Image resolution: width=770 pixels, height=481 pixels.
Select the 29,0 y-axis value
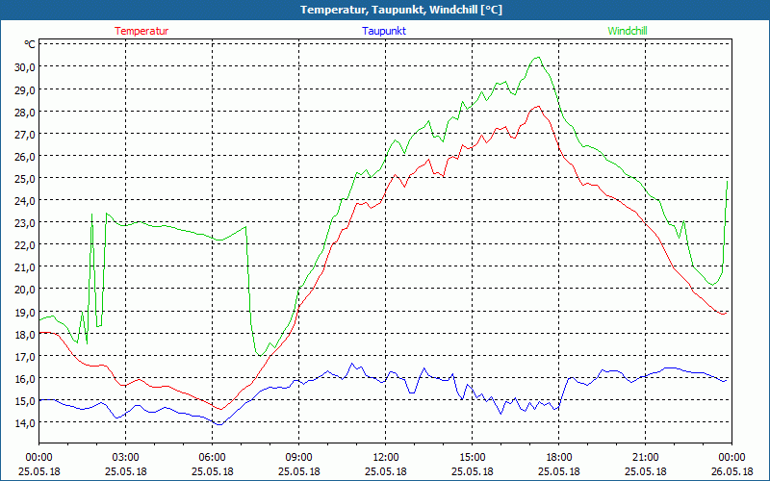[25, 89]
